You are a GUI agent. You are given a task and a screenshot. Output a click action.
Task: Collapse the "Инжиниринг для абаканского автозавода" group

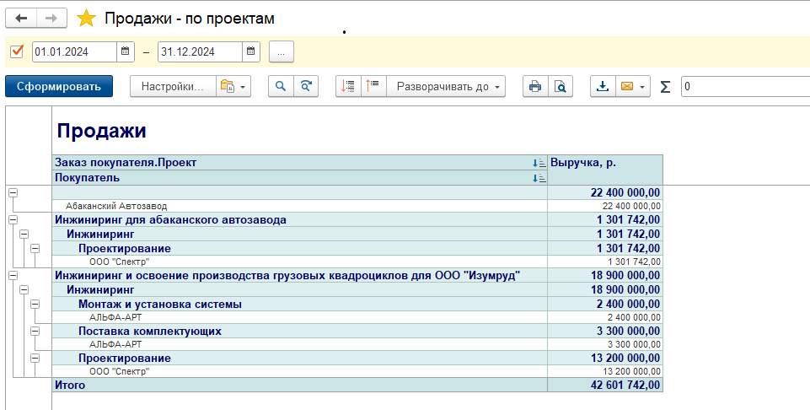pyautogui.click(x=13, y=220)
